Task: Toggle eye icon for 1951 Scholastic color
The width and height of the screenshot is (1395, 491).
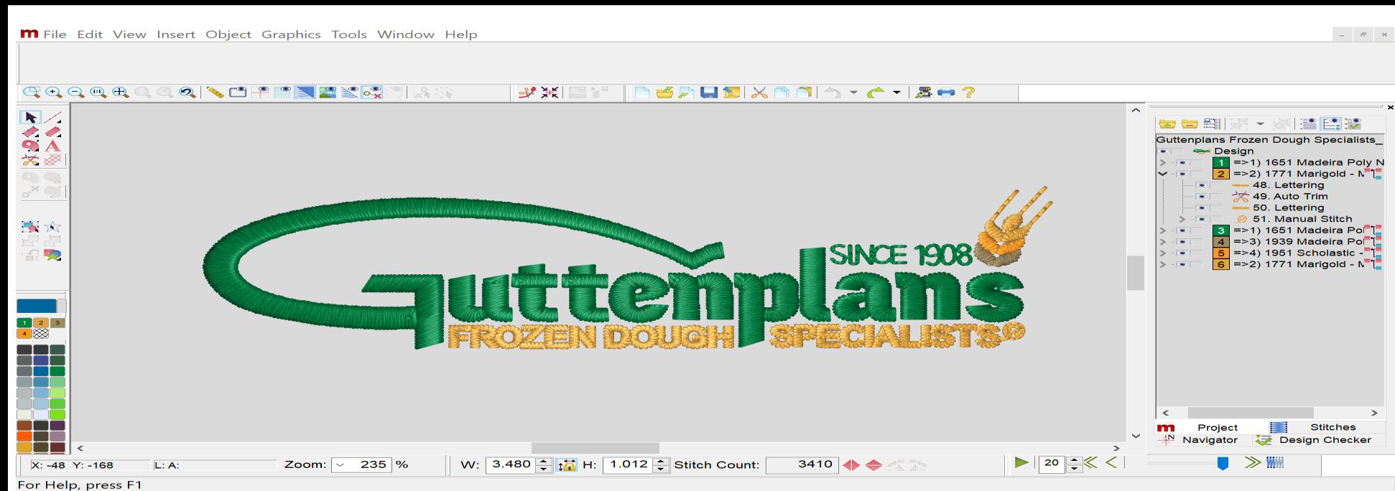Action: (1182, 253)
